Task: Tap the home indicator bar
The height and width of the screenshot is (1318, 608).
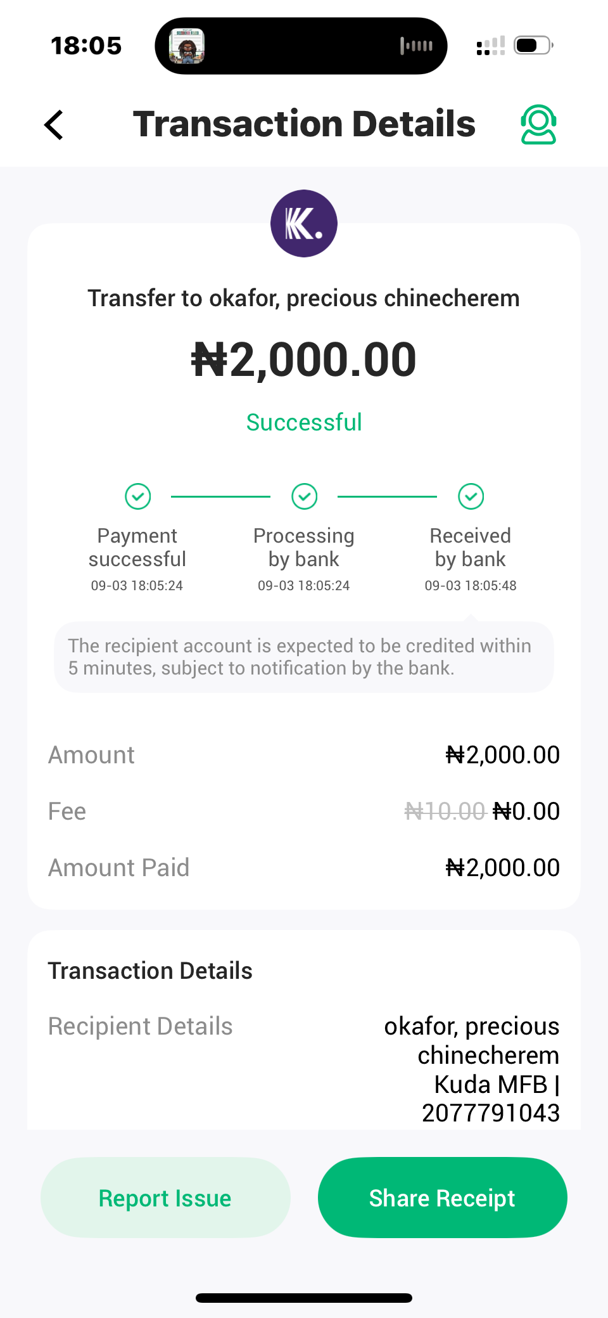Action: (x=304, y=1298)
